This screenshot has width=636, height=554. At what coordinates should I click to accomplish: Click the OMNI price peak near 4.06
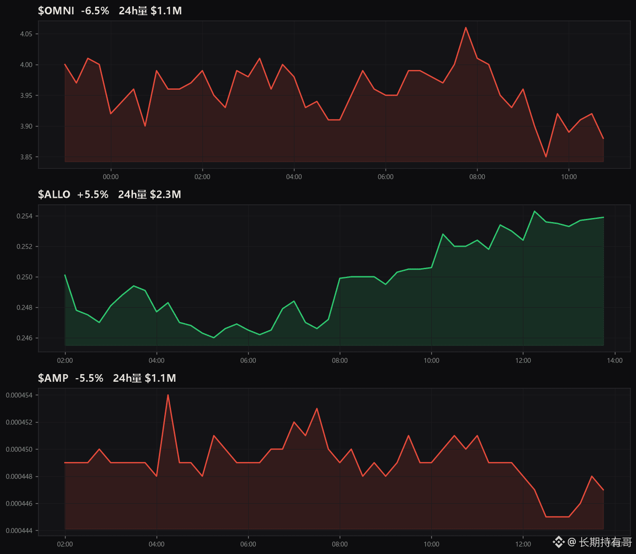click(x=465, y=27)
